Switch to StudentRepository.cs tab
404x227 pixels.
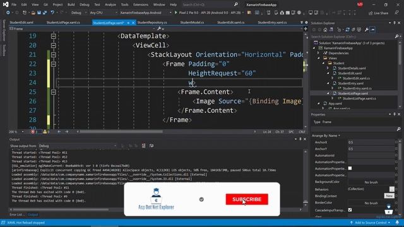[152, 23]
